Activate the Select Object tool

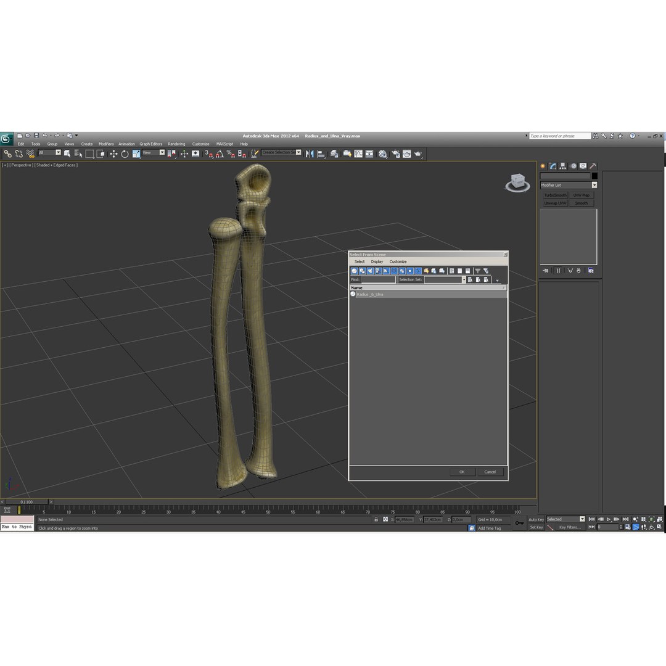(67, 154)
